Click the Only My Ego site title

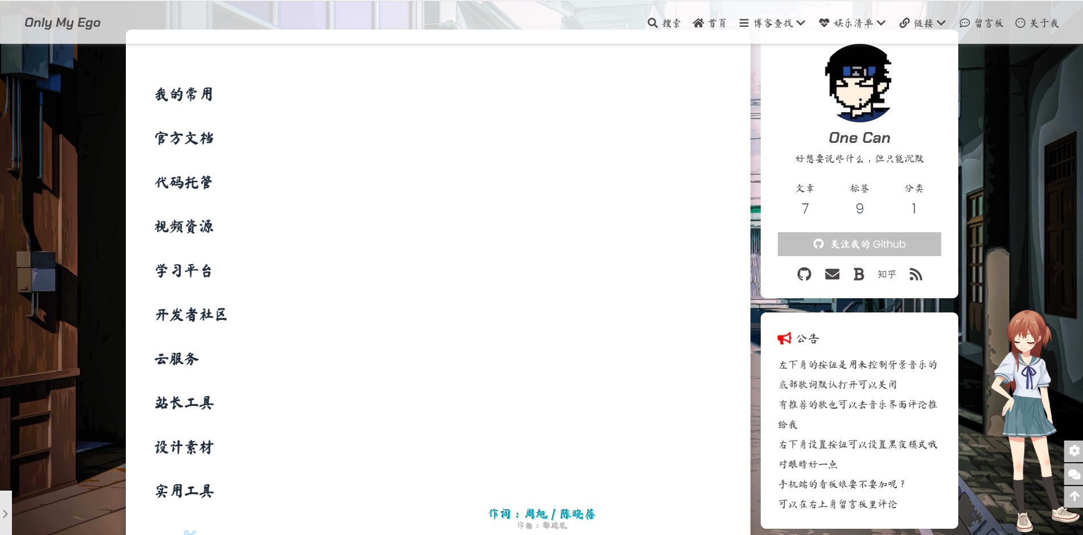pyautogui.click(x=63, y=23)
